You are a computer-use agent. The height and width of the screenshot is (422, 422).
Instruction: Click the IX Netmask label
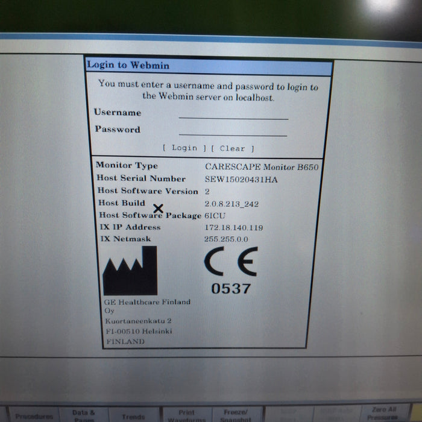(x=125, y=239)
